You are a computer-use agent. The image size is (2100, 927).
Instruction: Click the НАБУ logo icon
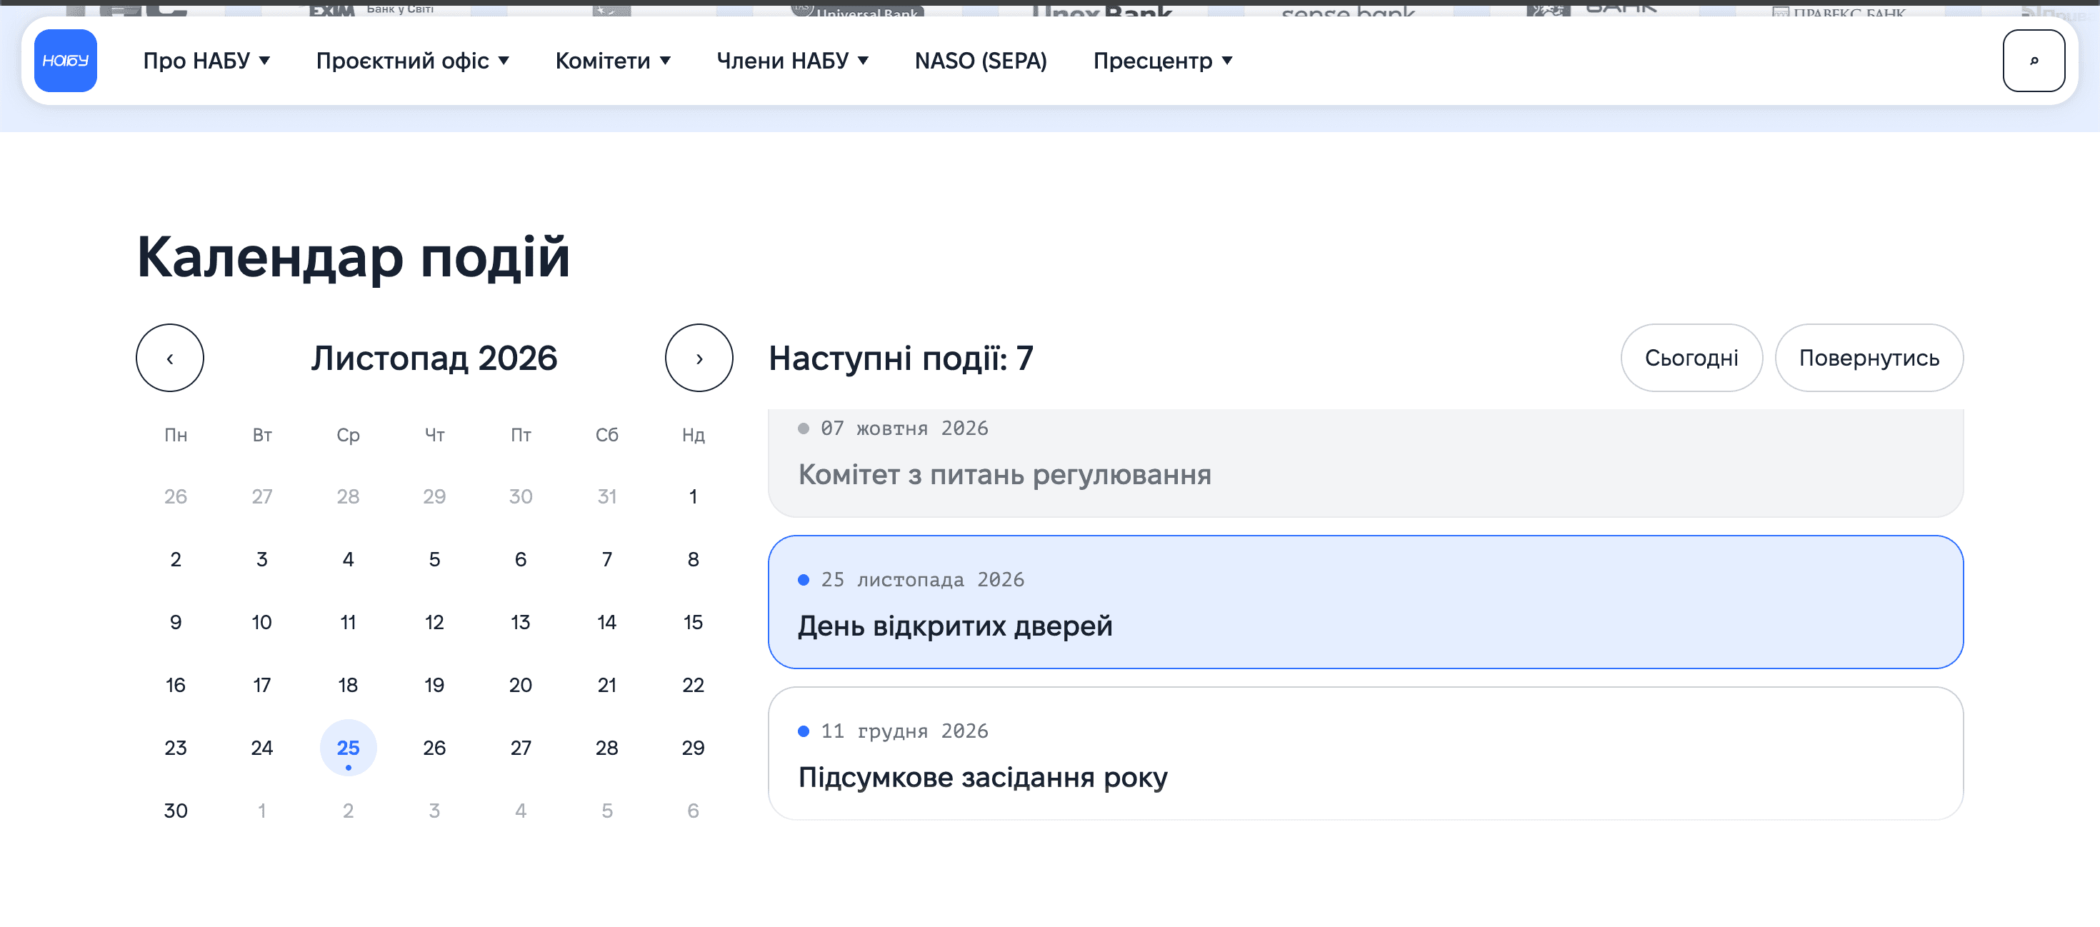65,61
